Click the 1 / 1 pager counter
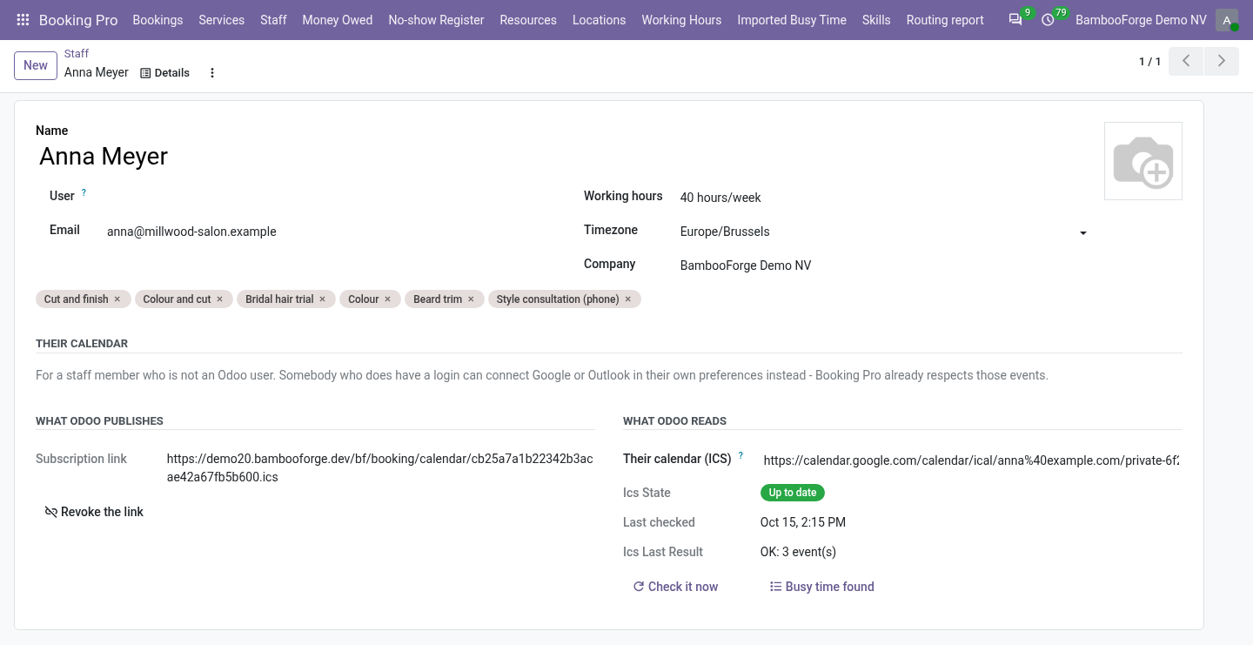This screenshot has height=645, width=1253. pyautogui.click(x=1149, y=62)
